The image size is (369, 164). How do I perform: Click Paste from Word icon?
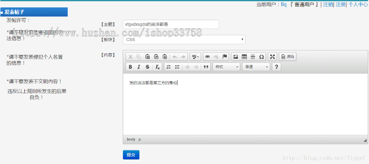pos(165,57)
